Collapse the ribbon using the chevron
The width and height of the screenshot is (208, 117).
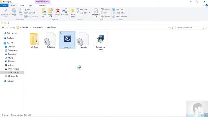point(203,5)
